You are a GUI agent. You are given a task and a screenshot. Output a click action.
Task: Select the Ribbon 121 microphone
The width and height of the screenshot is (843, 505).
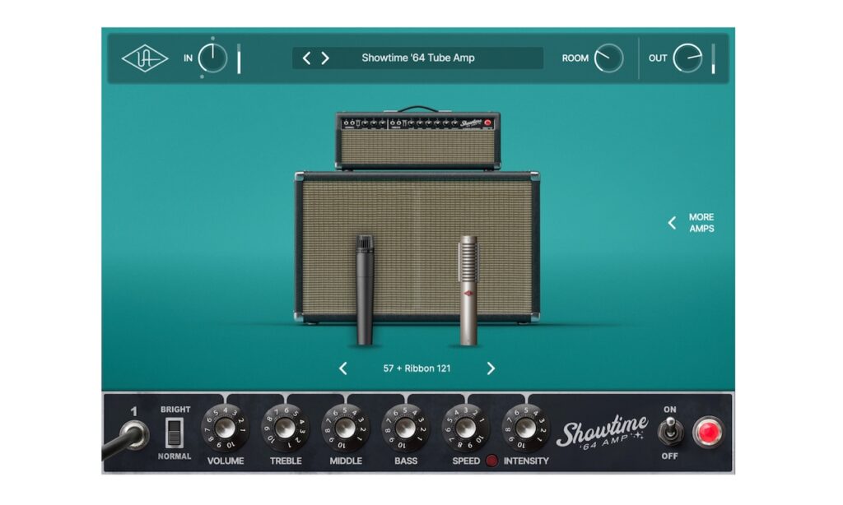pyautogui.click(x=468, y=288)
